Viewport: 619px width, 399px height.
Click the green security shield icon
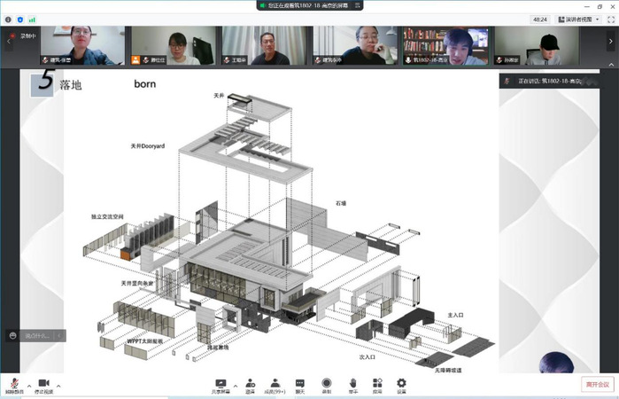point(19,19)
